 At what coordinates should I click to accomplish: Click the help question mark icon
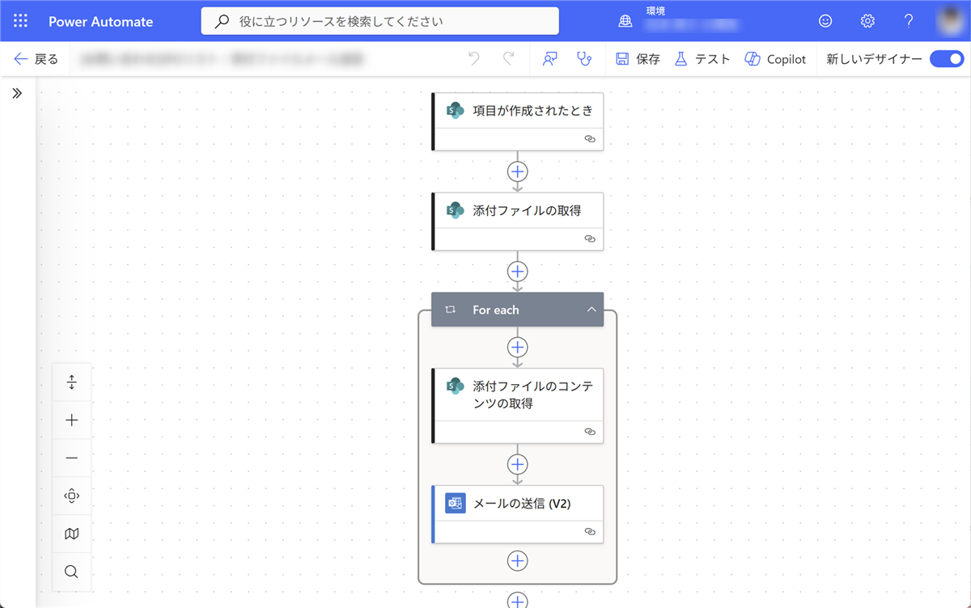point(910,21)
